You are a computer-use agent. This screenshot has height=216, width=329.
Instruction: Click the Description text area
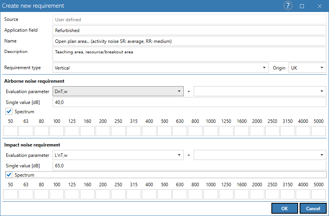coord(189,54)
